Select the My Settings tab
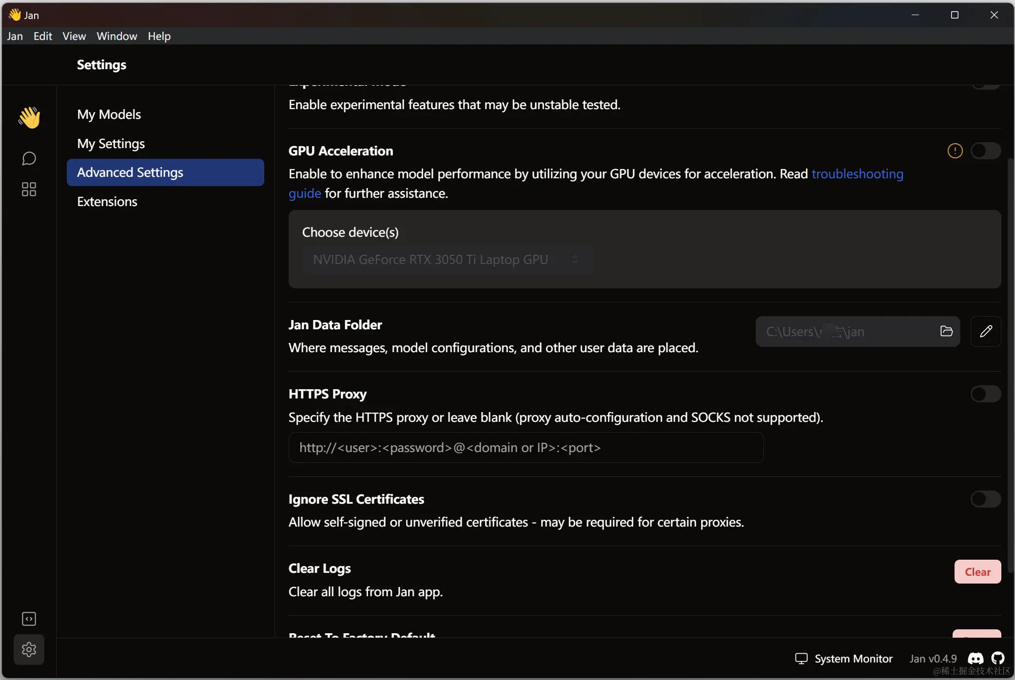1015x680 pixels. 165,144
